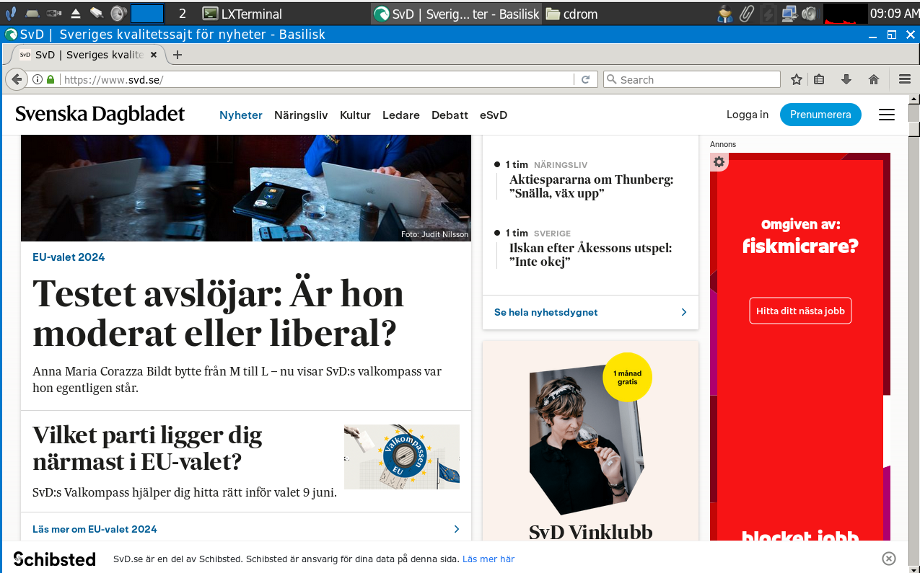The image size is (920, 573).
Task: Open the Debatt section
Action: pos(450,115)
